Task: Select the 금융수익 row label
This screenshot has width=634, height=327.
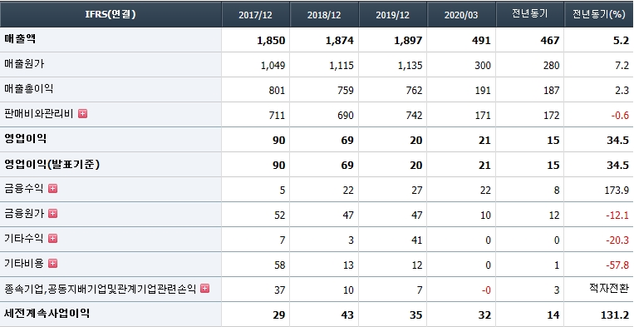Action: 23,189
